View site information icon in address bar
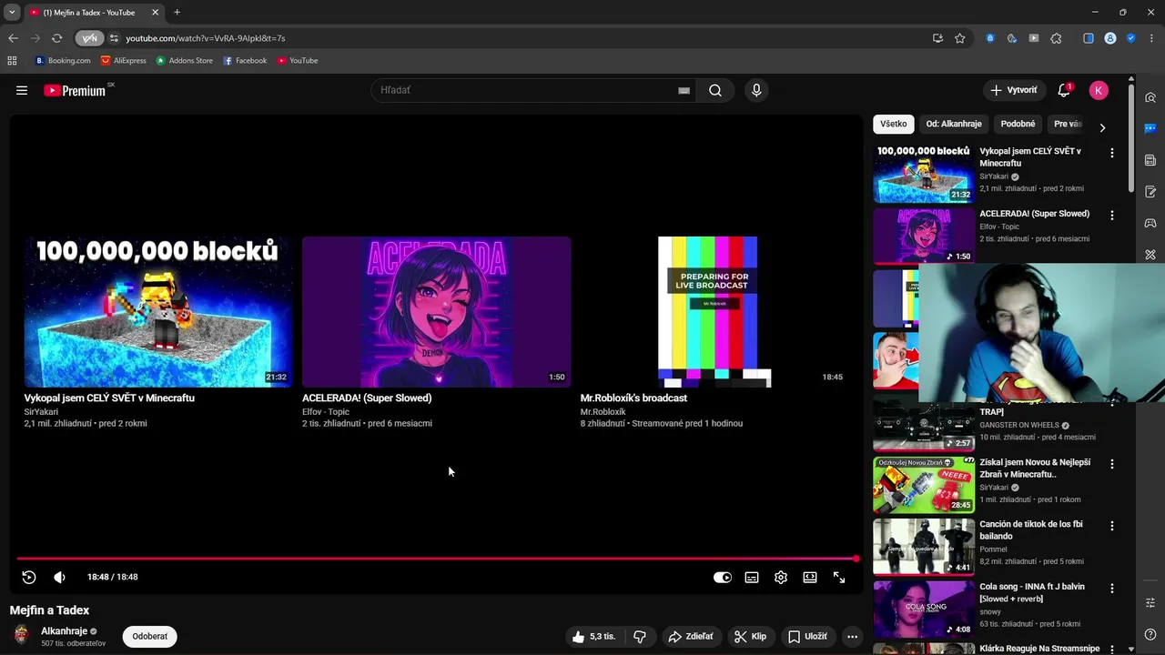 point(114,38)
